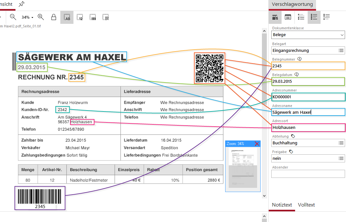Select the QR code recognition selection tool
The height and width of the screenshot is (222, 346).
pyautogui.click(x=106, y=17)
